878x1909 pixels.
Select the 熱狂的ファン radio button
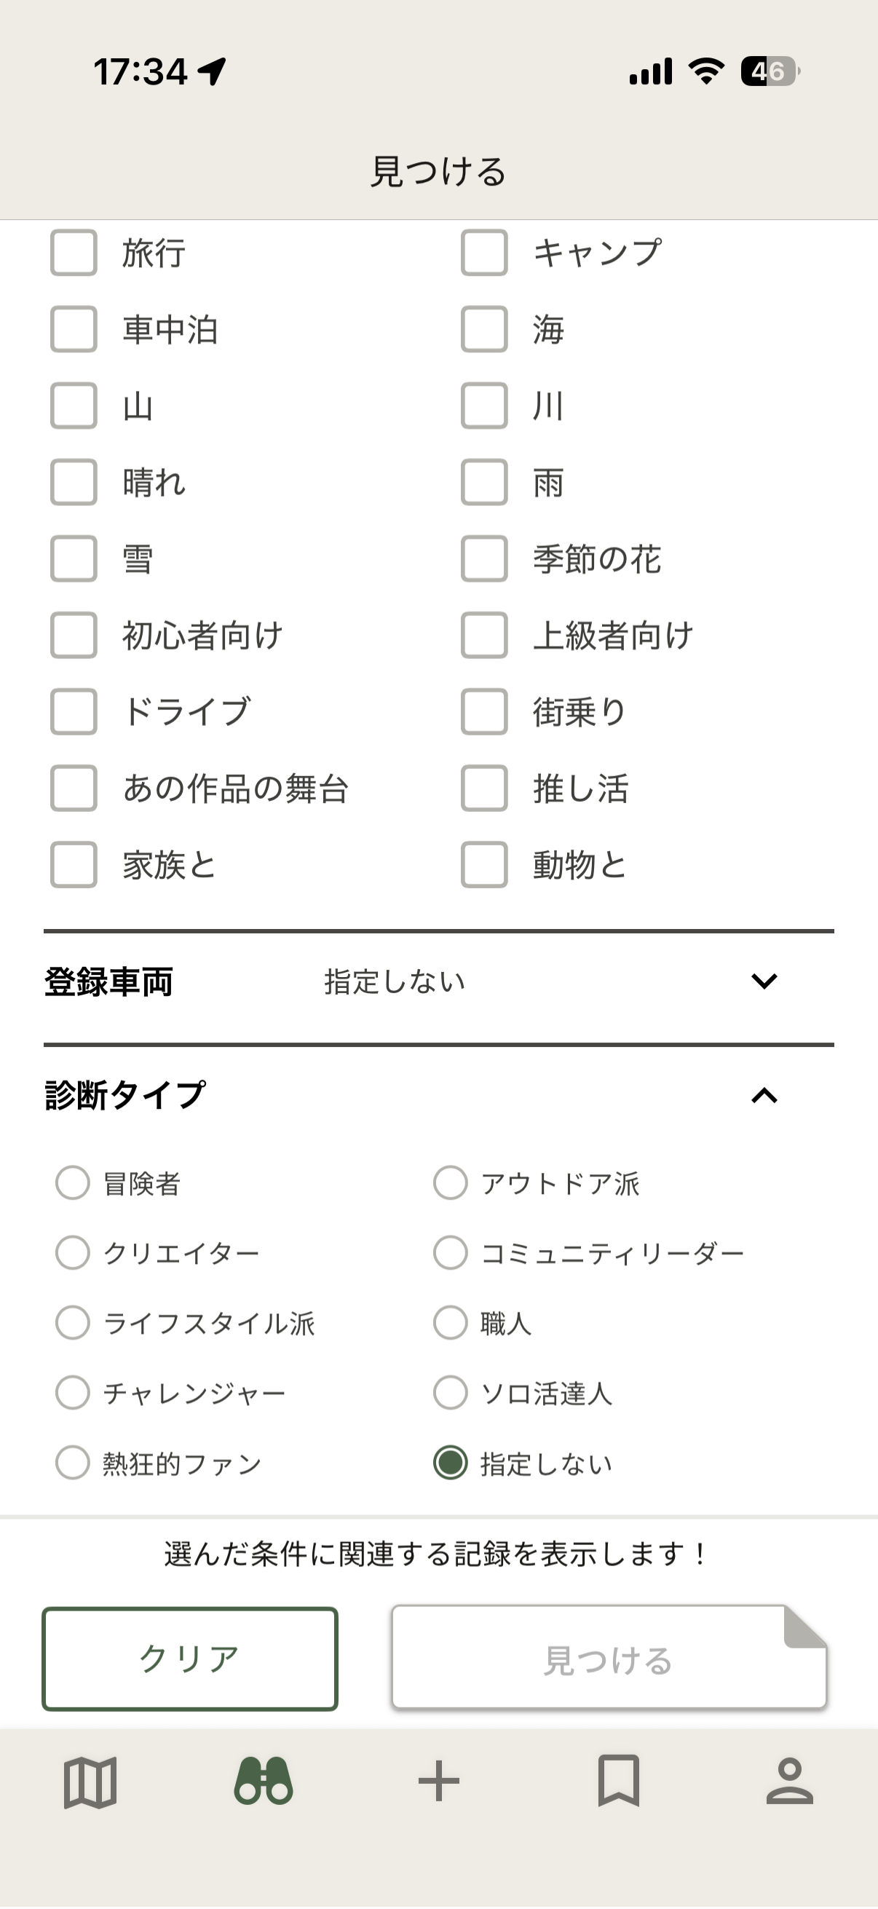click(x=73, y=1463)
